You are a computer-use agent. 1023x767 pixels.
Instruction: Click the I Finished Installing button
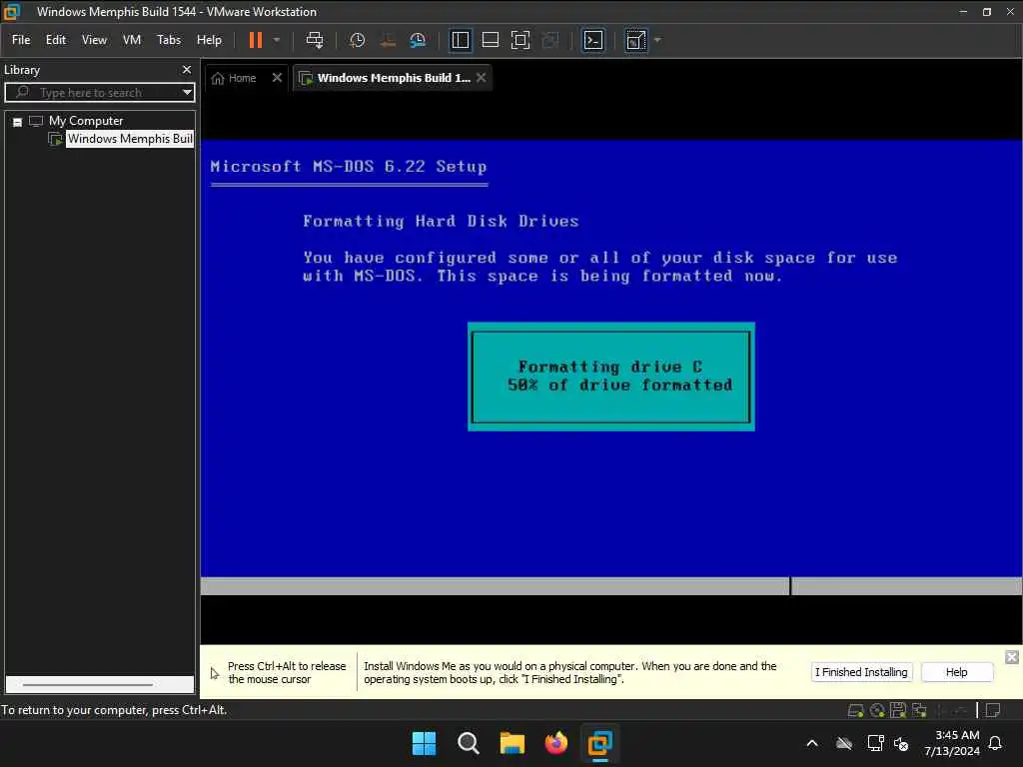tap(861, 672)
